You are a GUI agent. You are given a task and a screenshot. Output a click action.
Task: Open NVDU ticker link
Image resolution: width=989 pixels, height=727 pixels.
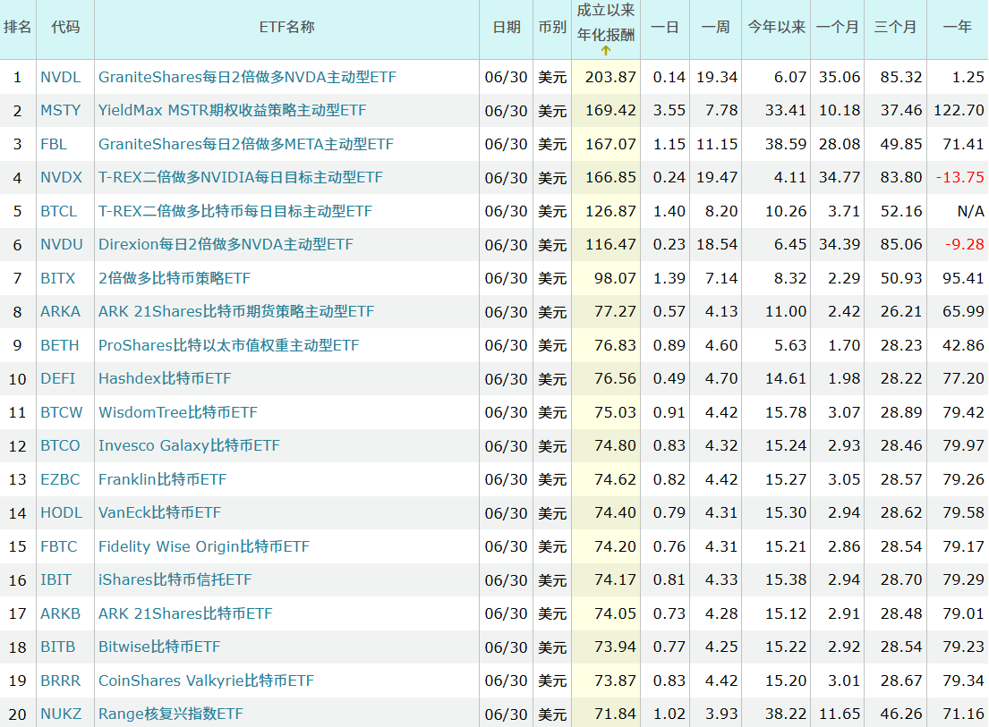62,244
